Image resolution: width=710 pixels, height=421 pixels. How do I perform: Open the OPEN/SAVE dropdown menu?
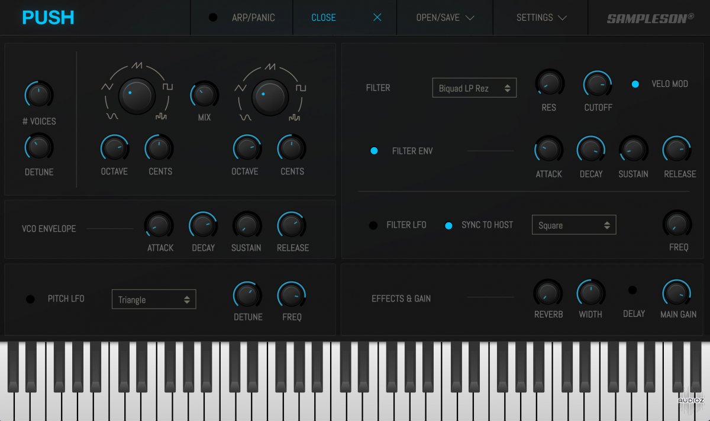tap(446, 18)
